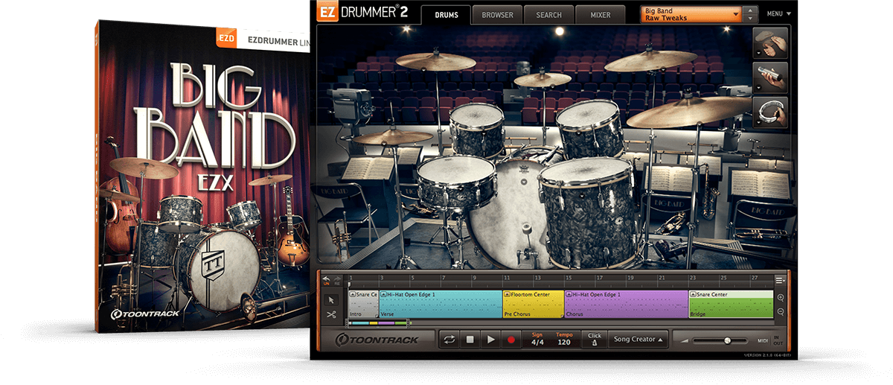
Task: Open the shaker slot dropdown arrow
Action: click(758, 89)
